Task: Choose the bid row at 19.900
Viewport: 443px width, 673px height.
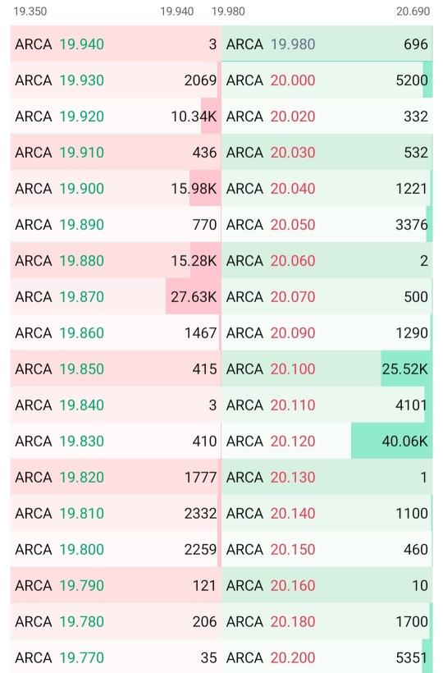Action: (x=116, y=189)
